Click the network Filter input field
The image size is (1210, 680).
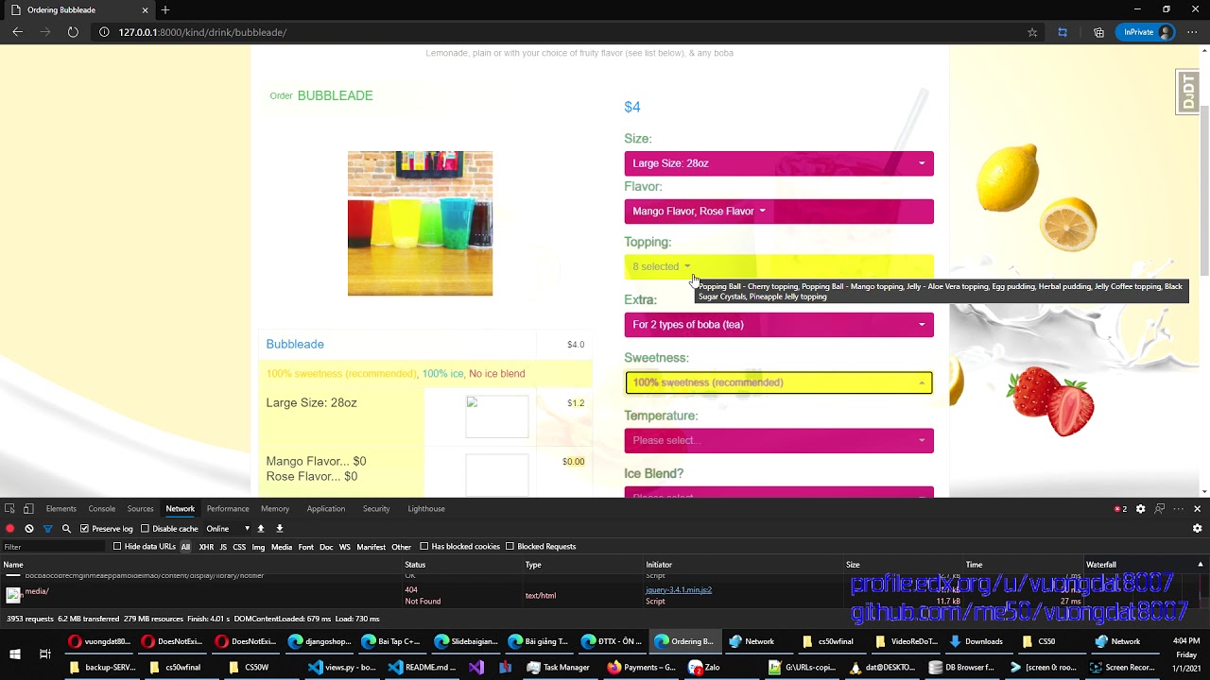tap(54, 547)
